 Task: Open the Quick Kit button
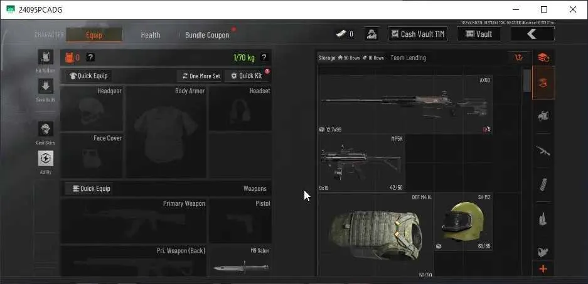pyautogui.click(x=247, y=76)
